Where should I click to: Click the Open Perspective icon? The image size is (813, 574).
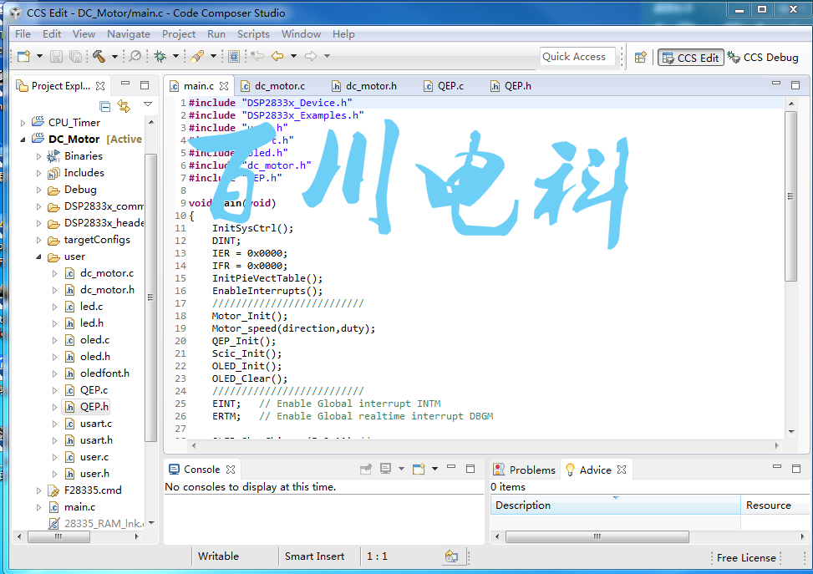pos(641,57)
